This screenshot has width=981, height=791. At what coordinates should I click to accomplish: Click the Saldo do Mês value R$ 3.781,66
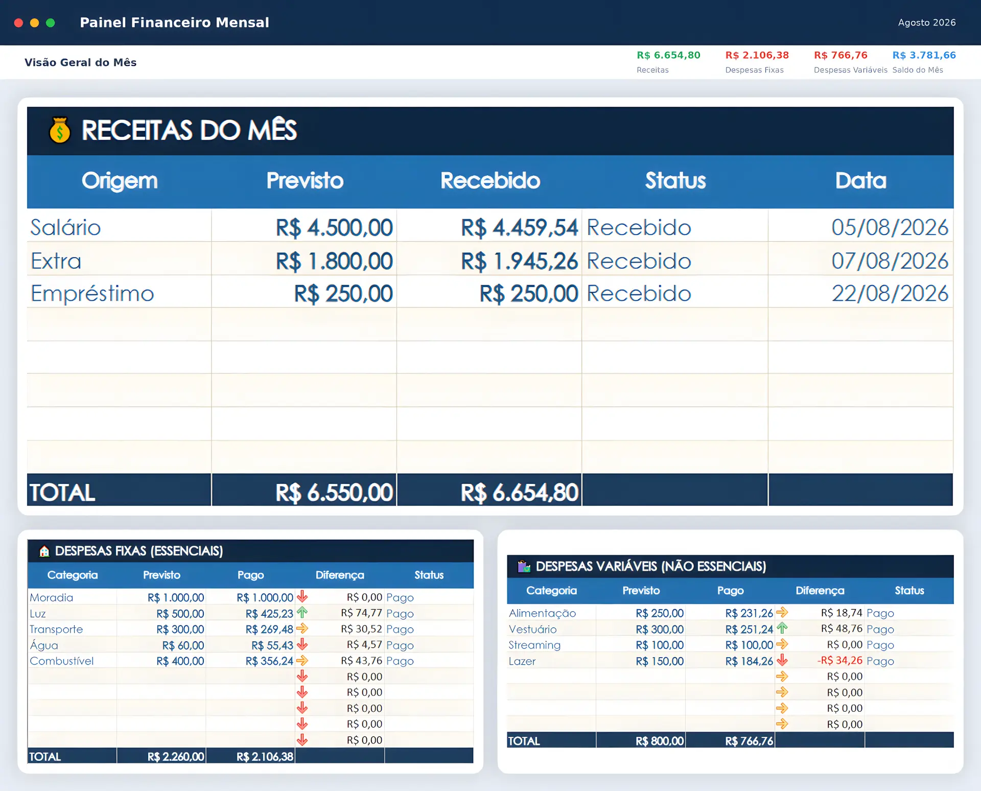[924, 55]
